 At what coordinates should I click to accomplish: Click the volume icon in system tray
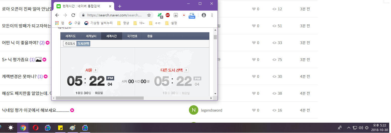coord(361,128)
